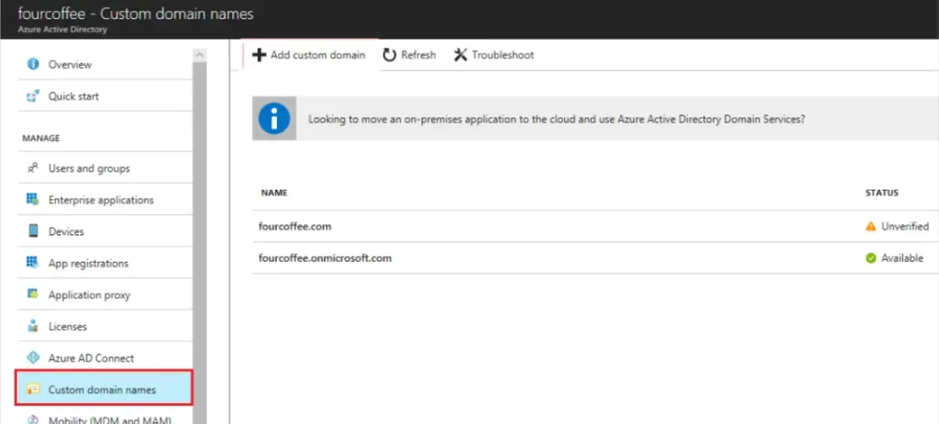Click the orange warning icon beside Unverified
The width and height of the screenshot is (939, 424).
(871, 226)
